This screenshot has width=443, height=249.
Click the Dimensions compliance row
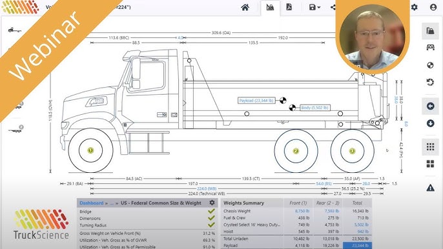147,218
